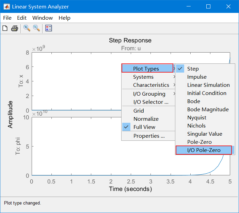This screenshot has height=213, width=239.
Task: Expand the Characteristics submenu
Action: [x=151, y=85]
